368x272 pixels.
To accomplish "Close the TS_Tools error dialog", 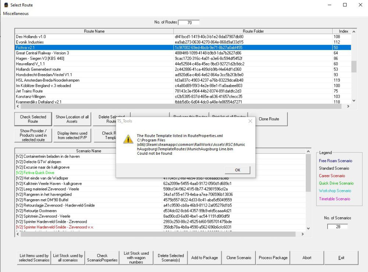I will [x=250, y=121].
